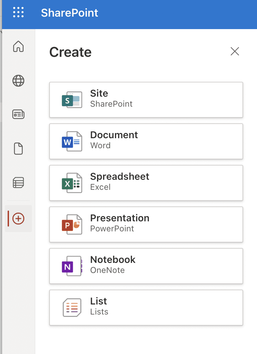This screenshot has width=257, height=354.
Task: Create a new Excel Spreadsheet
Action: 146,183
